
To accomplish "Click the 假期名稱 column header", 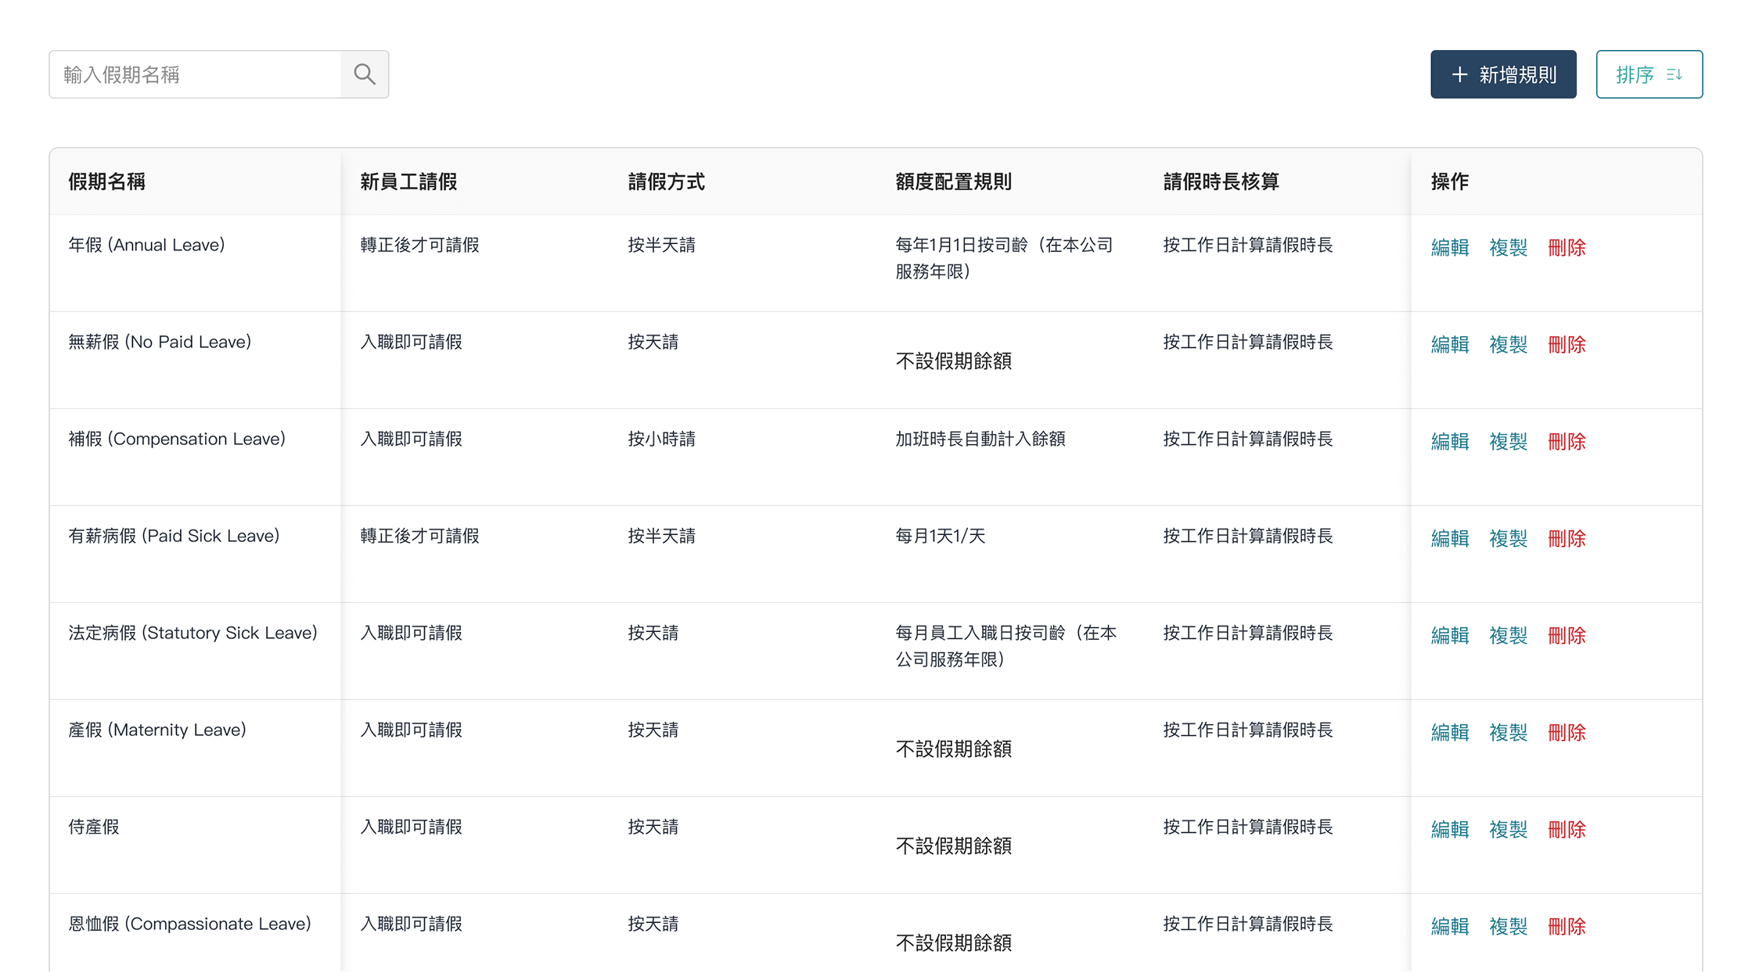I will (x=107, y=181).
